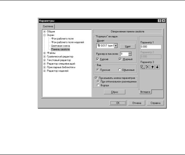Image resolution: width=185 pixels, height=155 pixels.
Task: Click the Текстовый редактор label
Action: point(59,60)
